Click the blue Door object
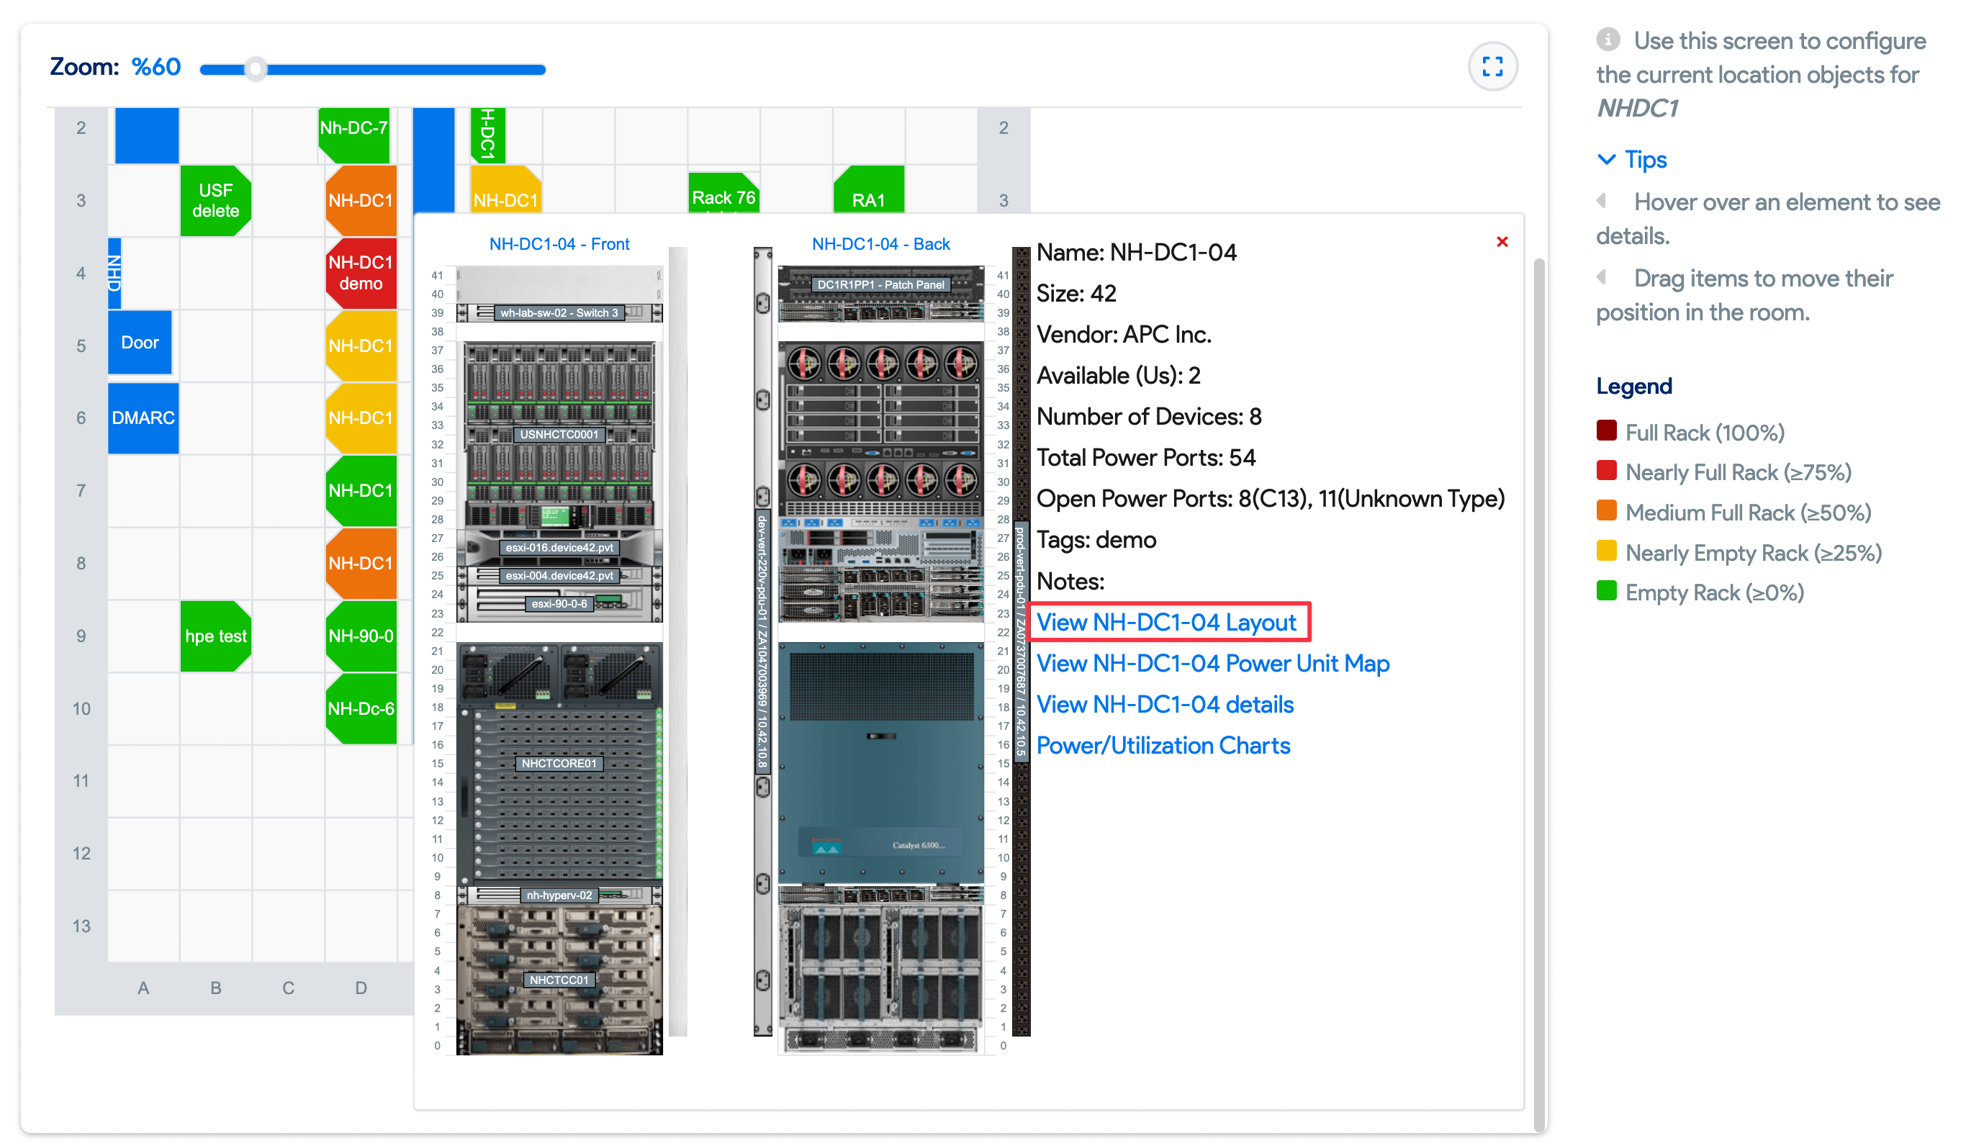The height and width of the screenshot is (1146, 1984). coord(139,343)
